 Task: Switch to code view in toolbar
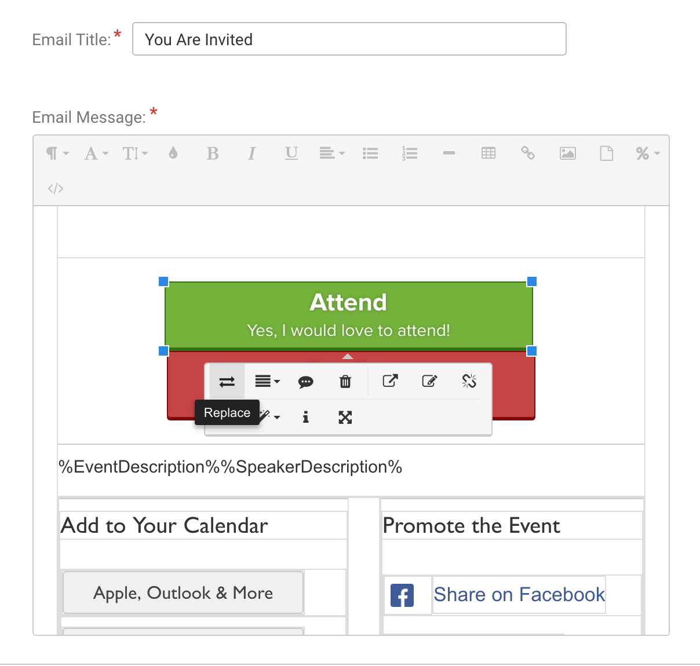click(x=56, y=189)
